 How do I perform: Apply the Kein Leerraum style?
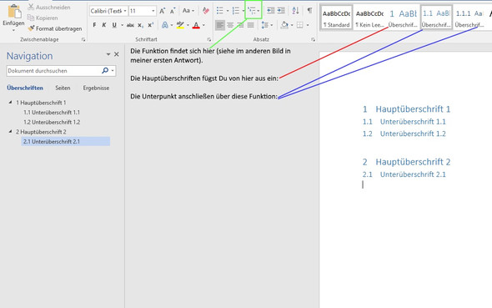click(x=370, y=18)
